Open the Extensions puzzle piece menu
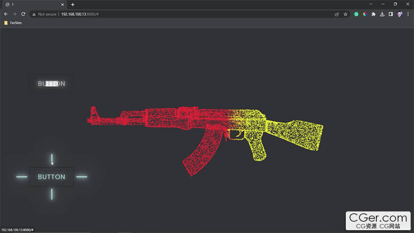This screenshot has height=233, width=414. 374,14
